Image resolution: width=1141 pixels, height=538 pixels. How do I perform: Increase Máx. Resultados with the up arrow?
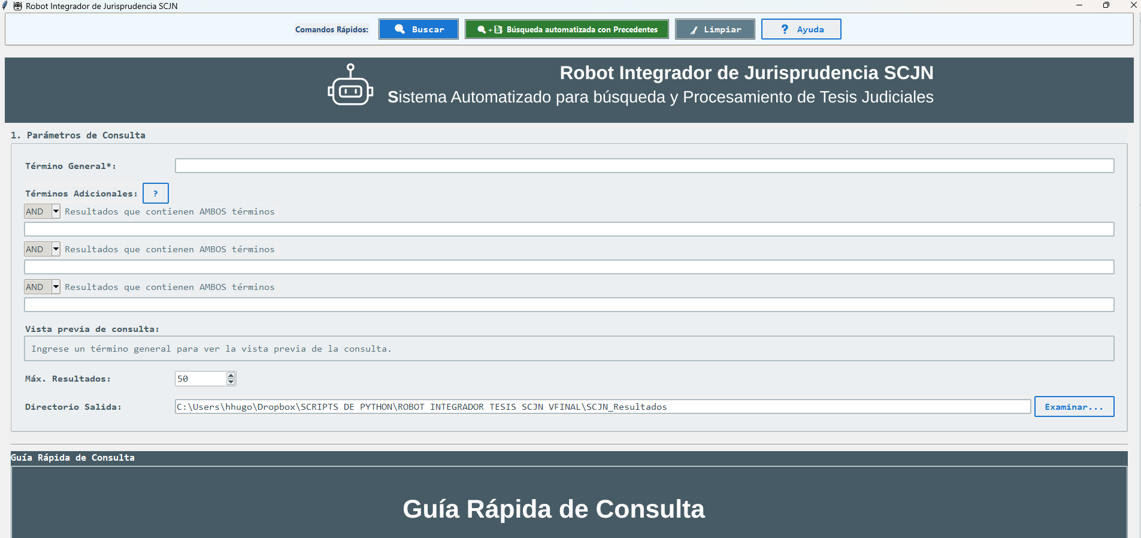[x=231, y=375]
